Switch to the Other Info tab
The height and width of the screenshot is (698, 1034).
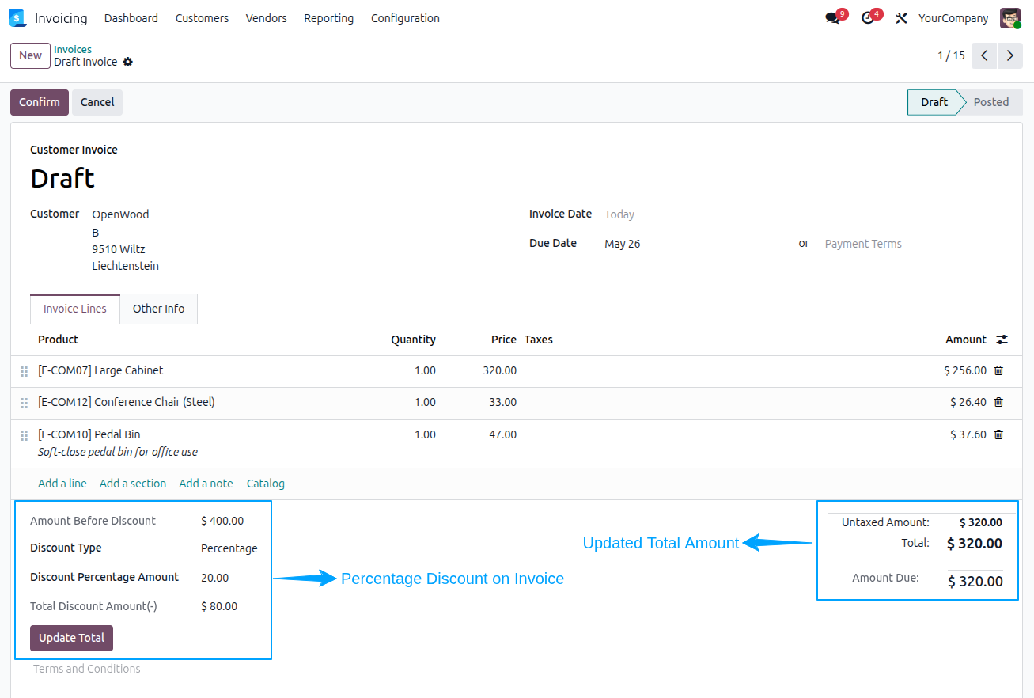(158, 309)
